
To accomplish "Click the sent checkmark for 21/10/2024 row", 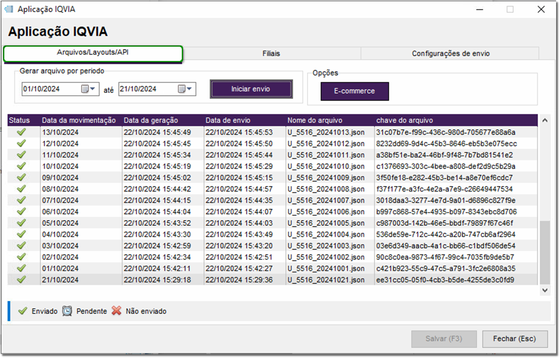I will (x=21, y=280).
